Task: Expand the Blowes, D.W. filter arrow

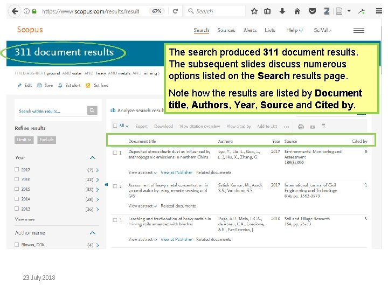Action: tap(98, 245)
